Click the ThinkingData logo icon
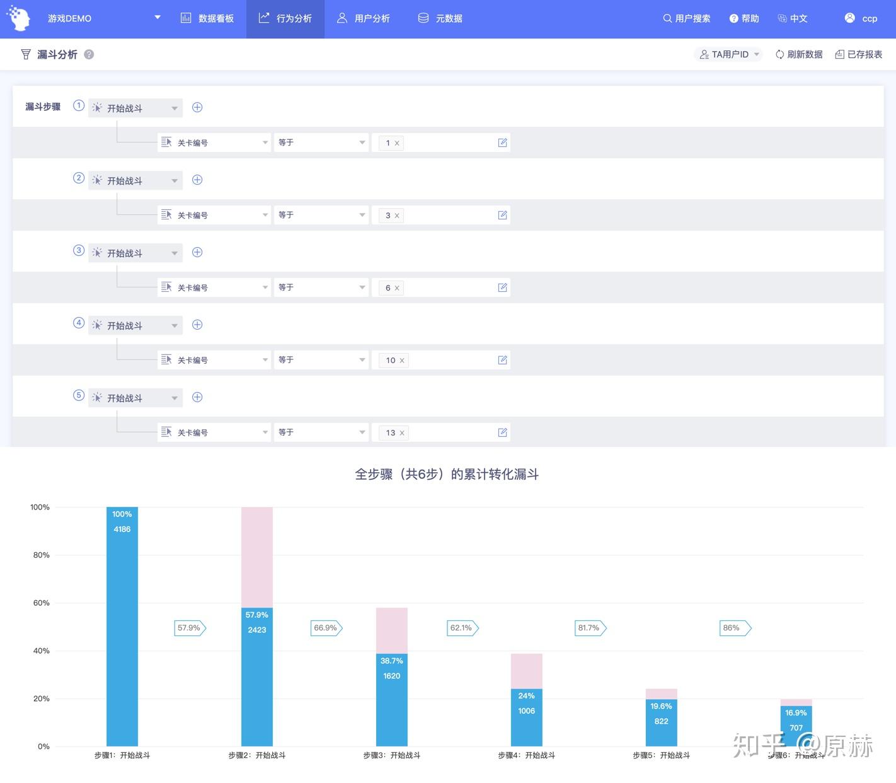 [x=18, y=18]
